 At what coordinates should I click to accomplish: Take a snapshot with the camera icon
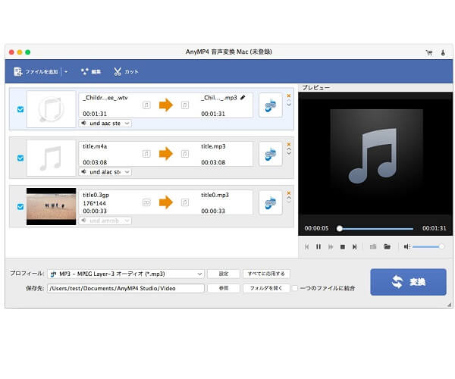pyautogui.click(x=373, y=247)
